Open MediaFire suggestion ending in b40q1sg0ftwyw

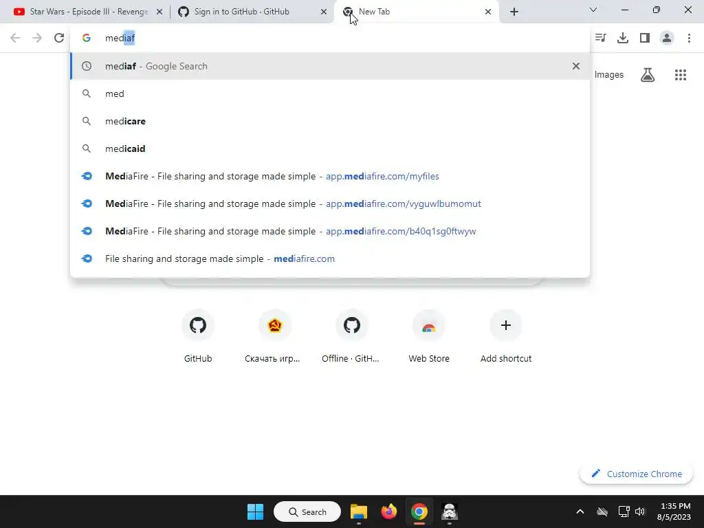tap(330, 231)
